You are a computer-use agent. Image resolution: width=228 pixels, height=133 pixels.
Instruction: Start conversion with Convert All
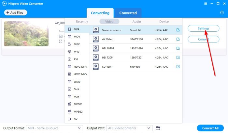(210, 128)
